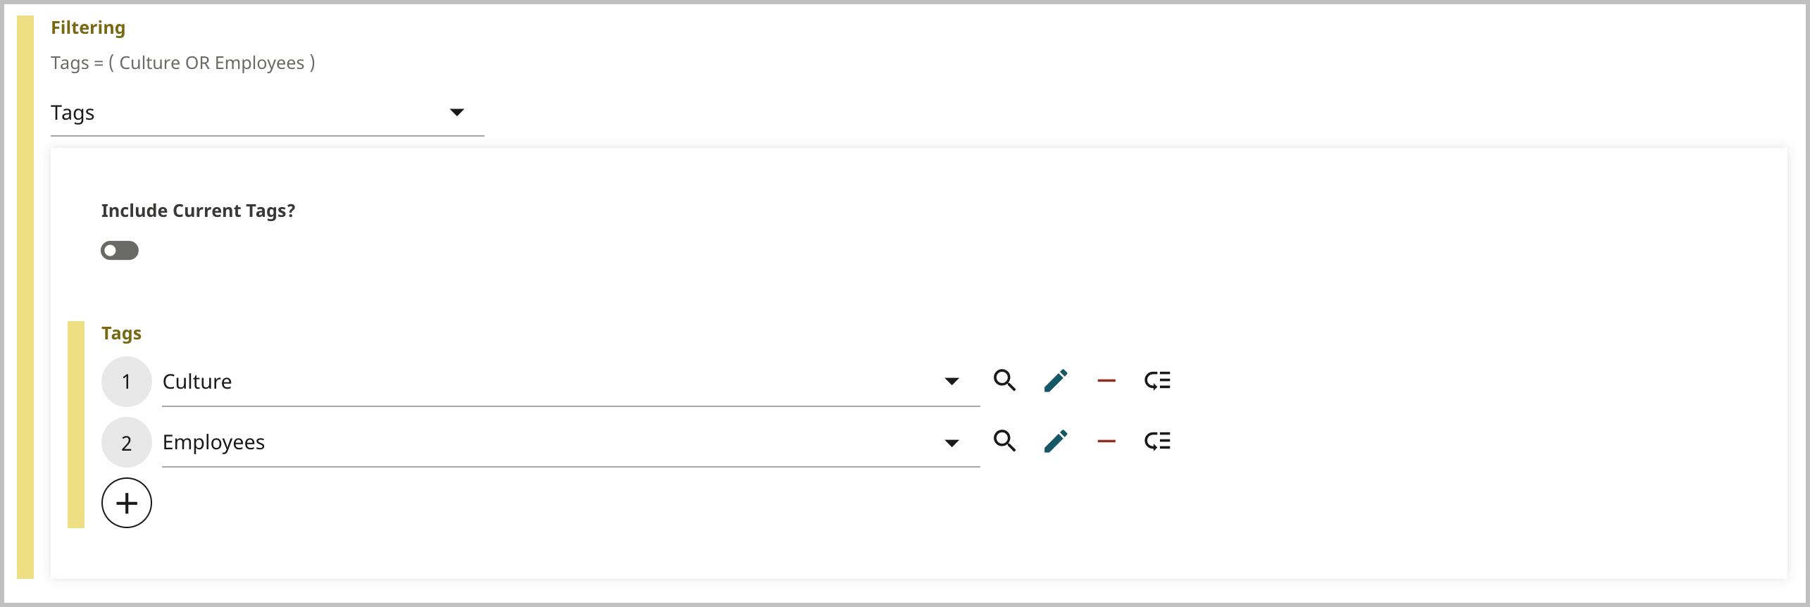
Task: Click the Tags group label
Action: tap(120, 332)
